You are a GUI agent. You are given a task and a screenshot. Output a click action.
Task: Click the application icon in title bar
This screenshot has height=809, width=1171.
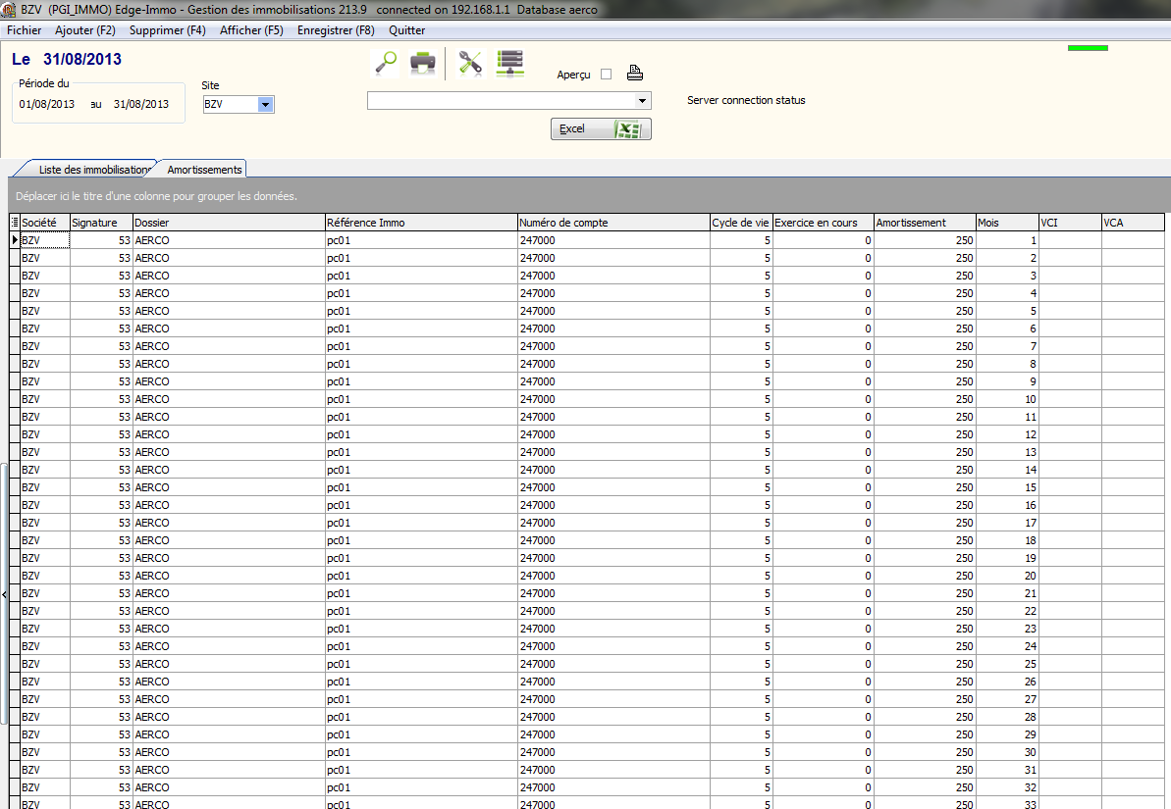tap(10, 10)
